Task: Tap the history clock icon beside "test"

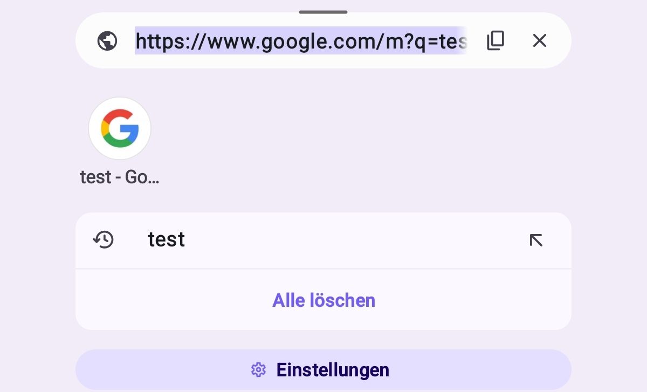Action: point(104,240)
